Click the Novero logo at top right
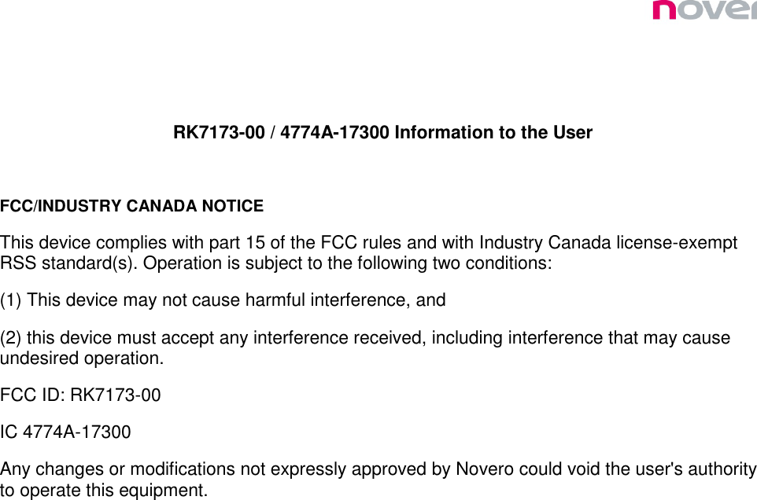Screen dimensions: 757x500 click(x=705, y=10)
